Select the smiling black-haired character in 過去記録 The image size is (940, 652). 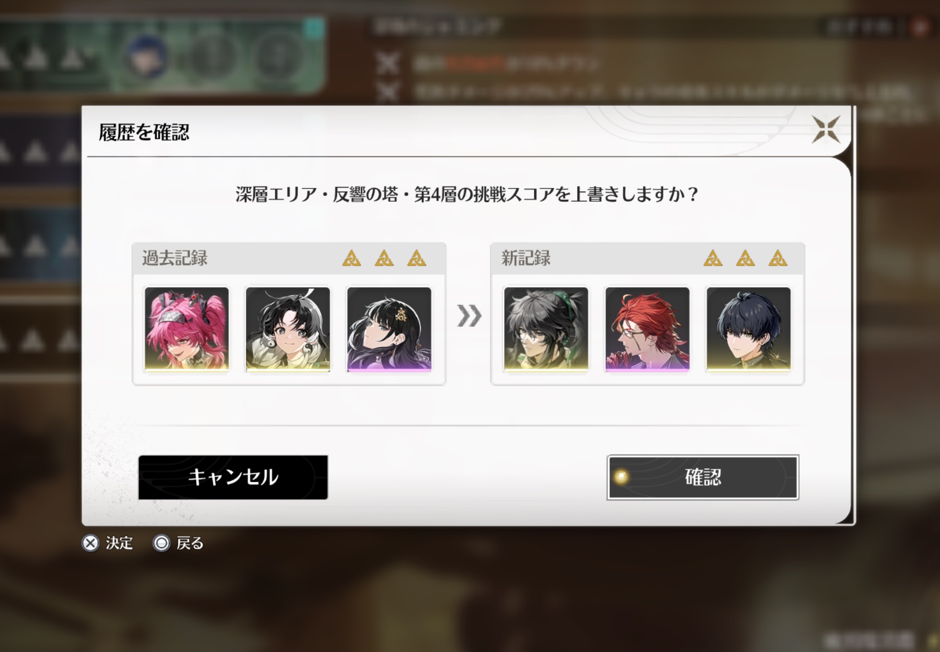click(288, 330)
